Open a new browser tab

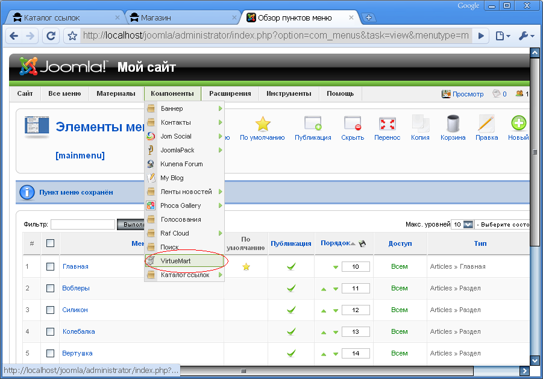(x=368, y=17)
